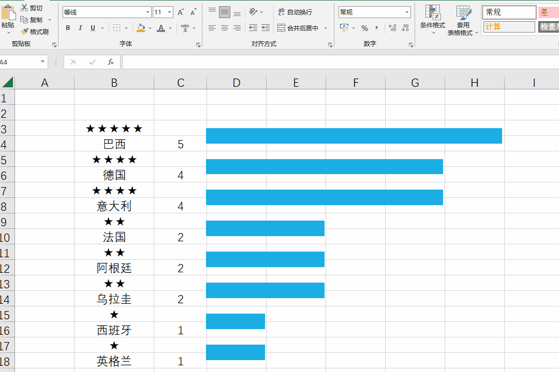
Task: Align text right
Action: pyautogui.click(x=237, y=28)
